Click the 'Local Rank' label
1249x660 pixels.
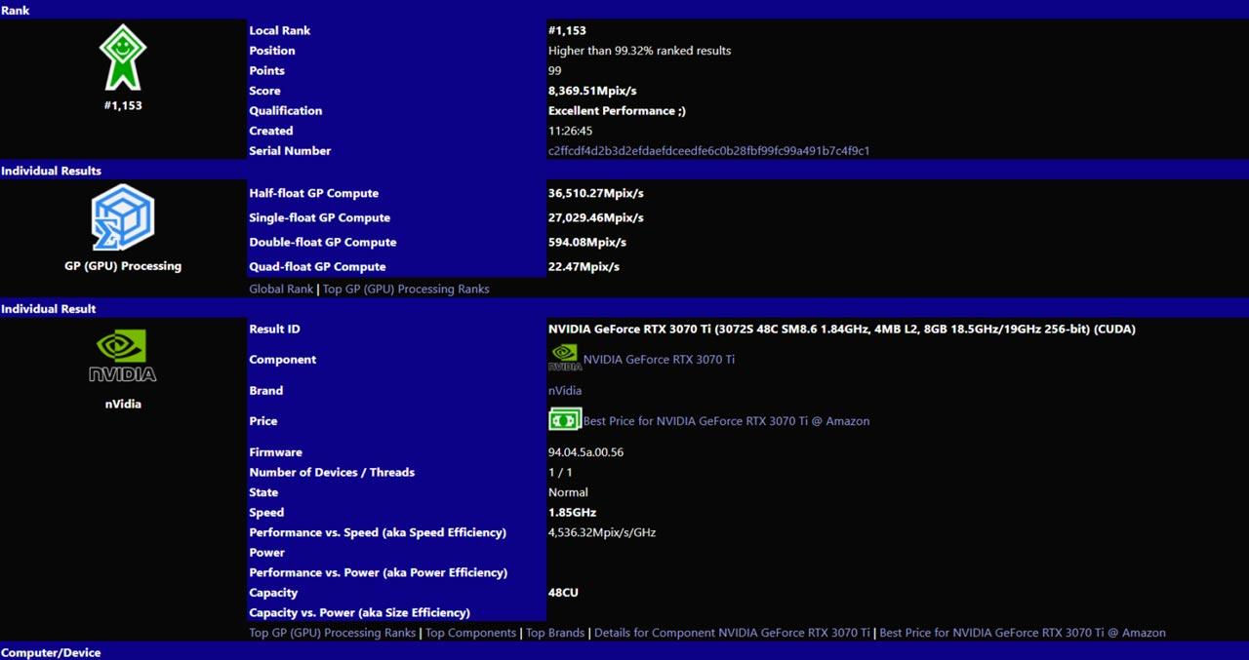point(279,31)
